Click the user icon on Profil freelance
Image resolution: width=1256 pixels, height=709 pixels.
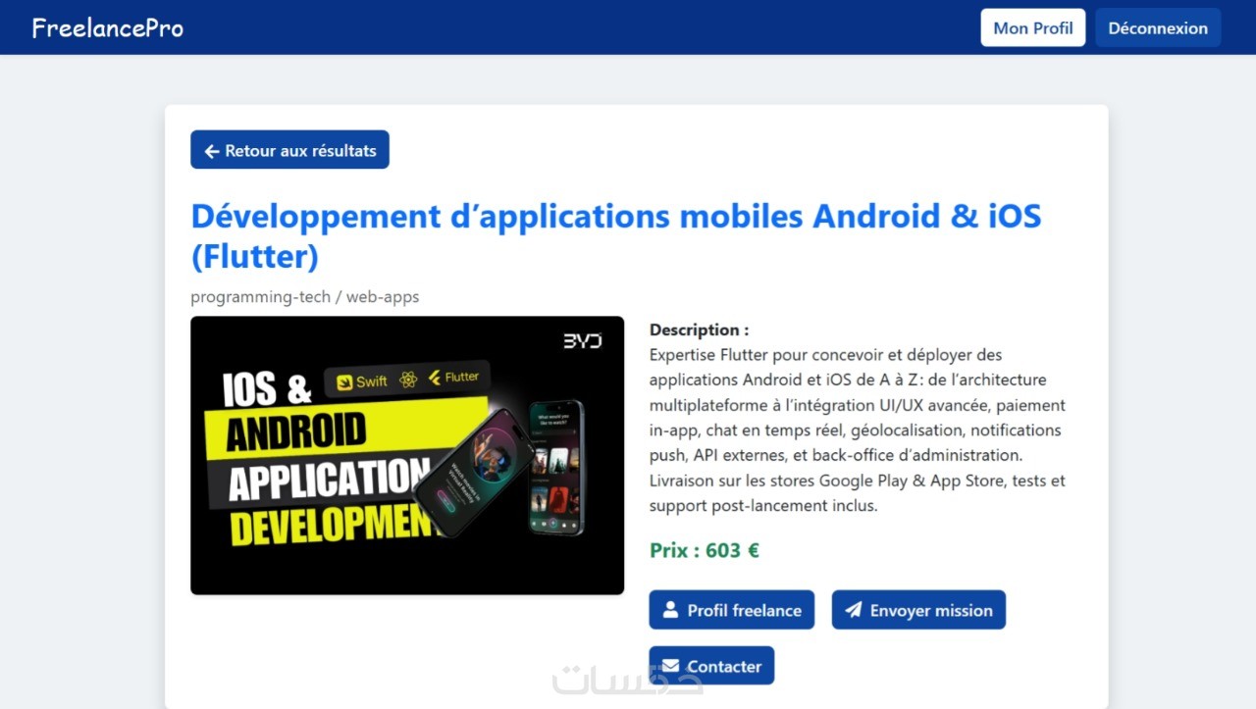click(670, 610)
